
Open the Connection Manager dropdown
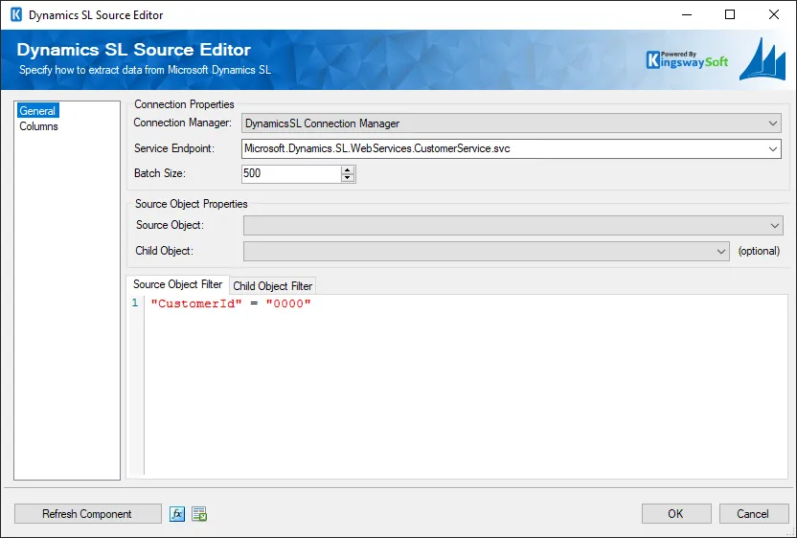(512, 123)
